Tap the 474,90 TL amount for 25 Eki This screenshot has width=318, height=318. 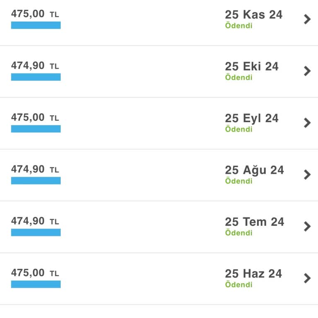click(x=35, y=65)
